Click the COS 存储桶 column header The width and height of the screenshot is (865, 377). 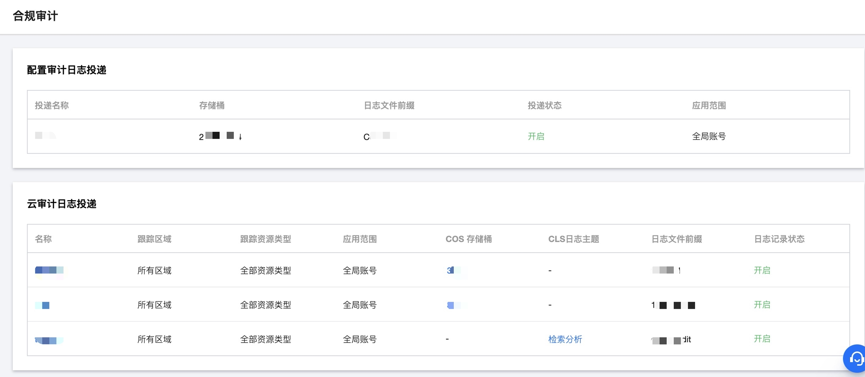(x=468, y=239)
